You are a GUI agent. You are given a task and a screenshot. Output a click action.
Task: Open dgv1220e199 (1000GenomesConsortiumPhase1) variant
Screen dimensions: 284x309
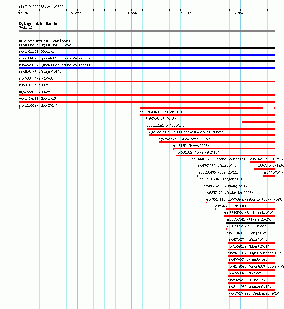(x=188, y=132)
